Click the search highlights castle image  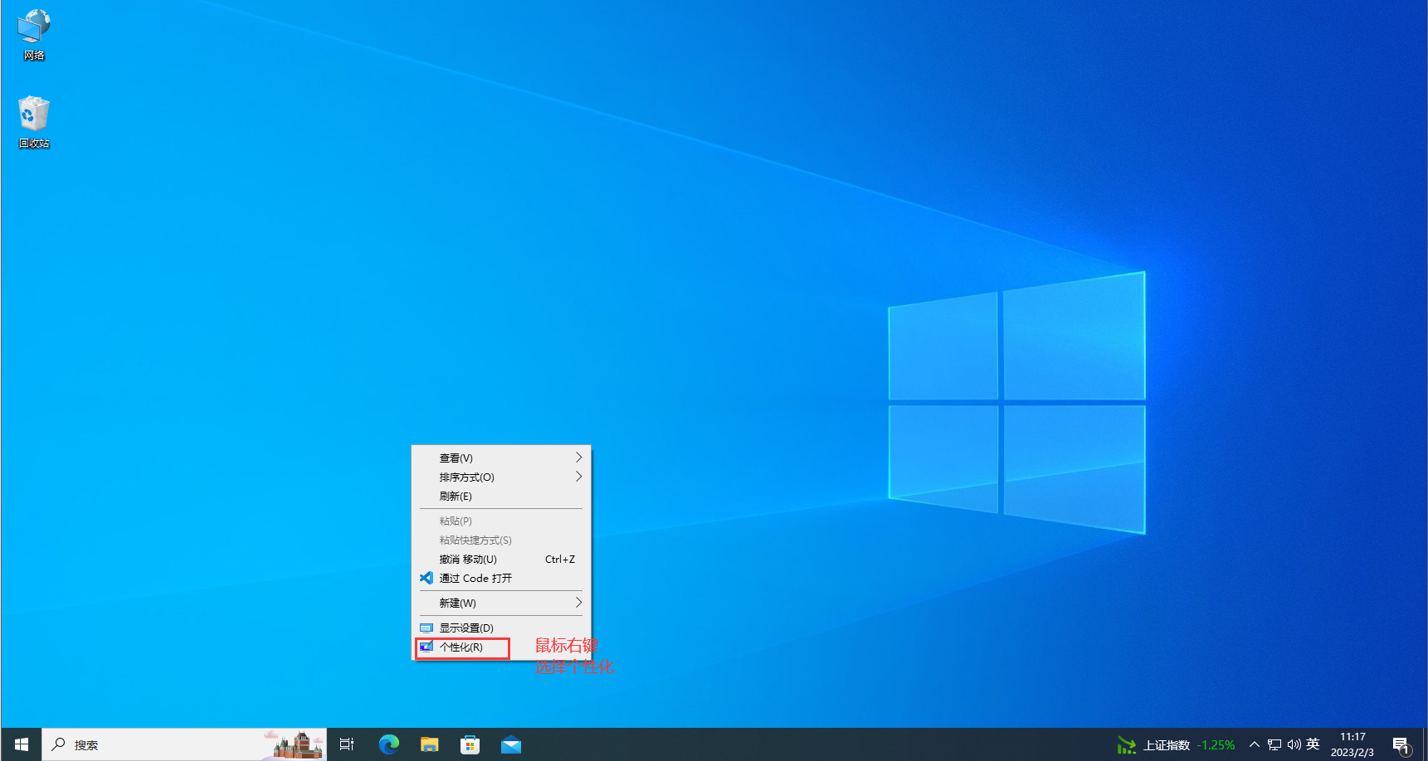point(295,744)
